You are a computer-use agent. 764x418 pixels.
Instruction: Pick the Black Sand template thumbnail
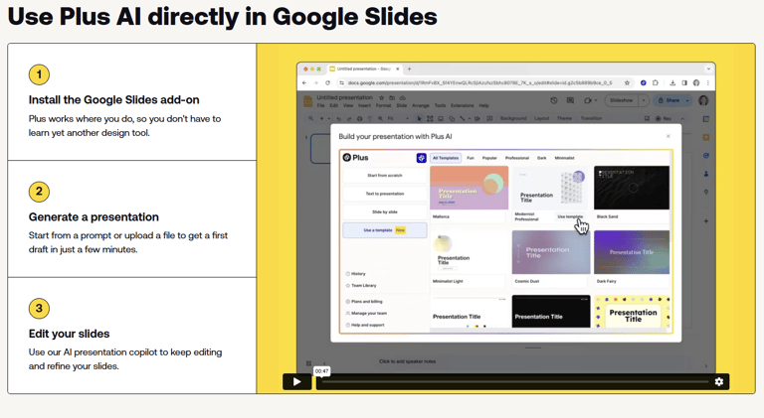pos(632,188)
